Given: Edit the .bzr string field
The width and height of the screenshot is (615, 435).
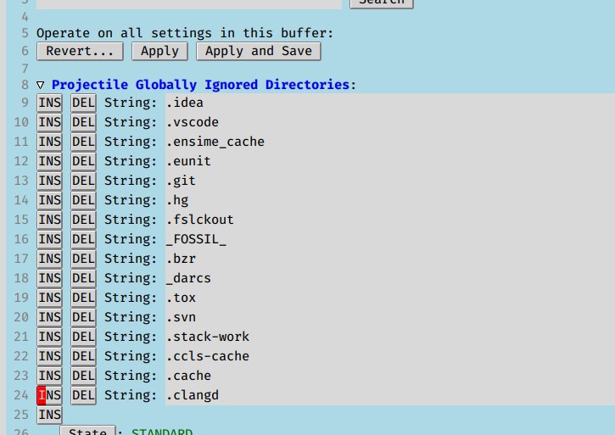Looking at the screenshot, I should pos(390,259).
